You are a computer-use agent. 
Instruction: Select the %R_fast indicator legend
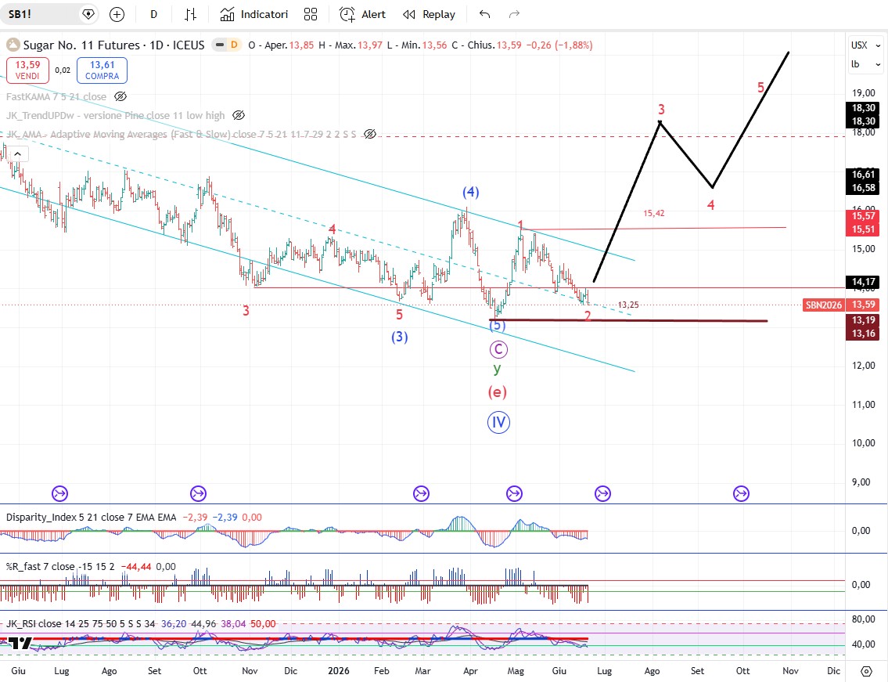(x=60, y=566)
